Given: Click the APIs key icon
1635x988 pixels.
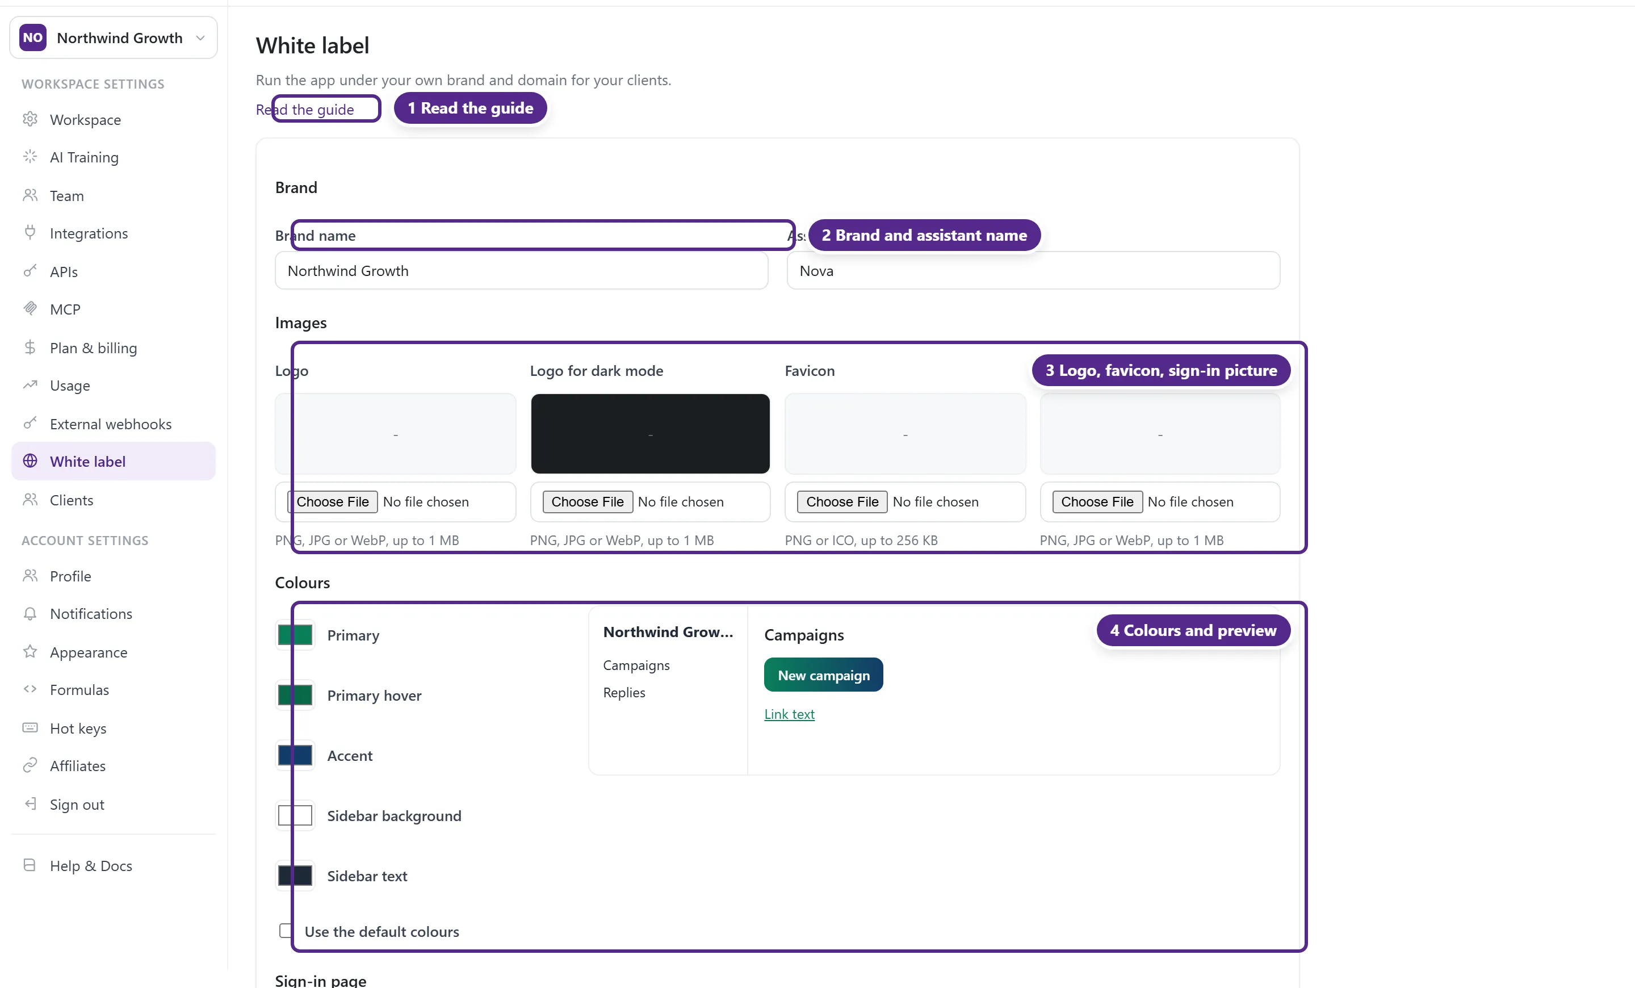Looking at the screenshot, I should click(x=30, y=271).
